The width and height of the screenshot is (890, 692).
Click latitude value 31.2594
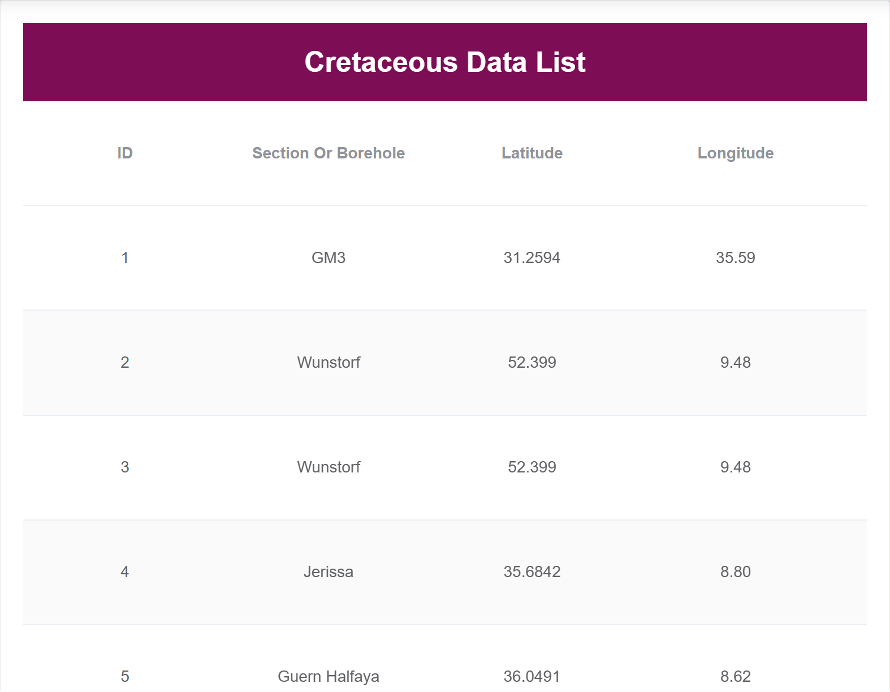pyautogui.click(x=532, y=258)
